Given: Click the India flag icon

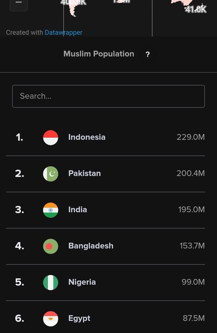Looking at the screenshot, I should (51, 210).
